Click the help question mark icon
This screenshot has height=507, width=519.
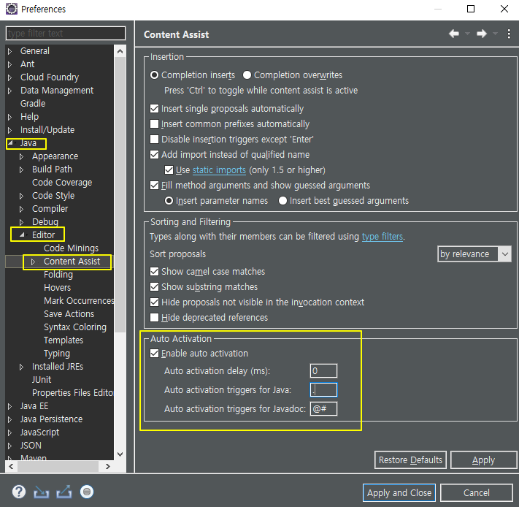19,492
